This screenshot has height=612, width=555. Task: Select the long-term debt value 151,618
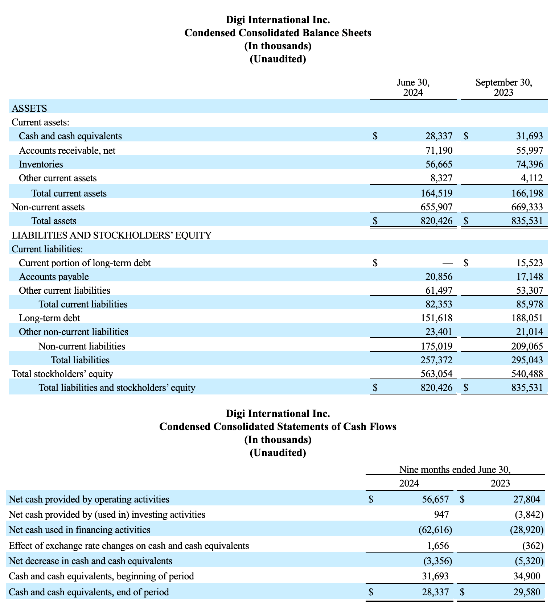pos(436,318)
